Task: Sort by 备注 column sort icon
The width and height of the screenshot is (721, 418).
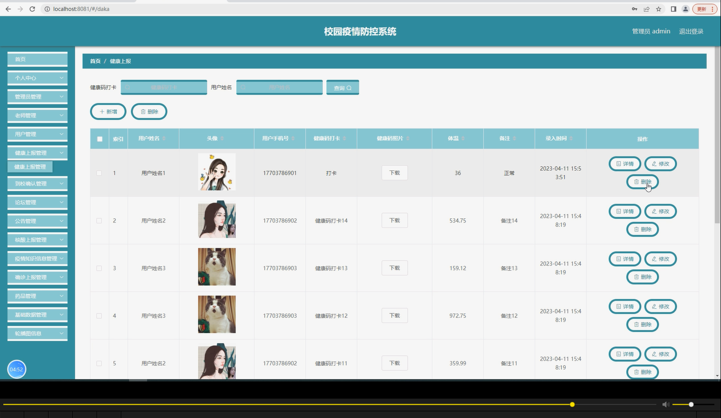Action: click(514, 138)
